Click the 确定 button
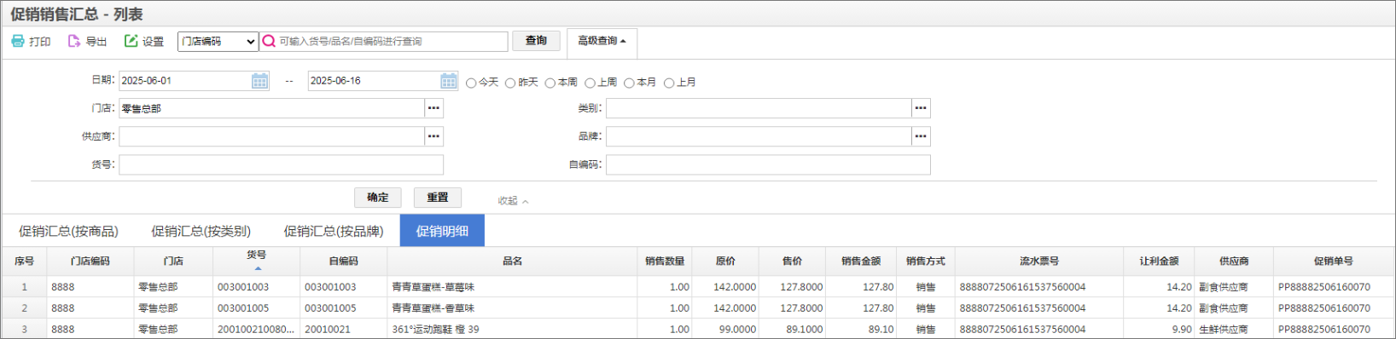 pos(378,198)
